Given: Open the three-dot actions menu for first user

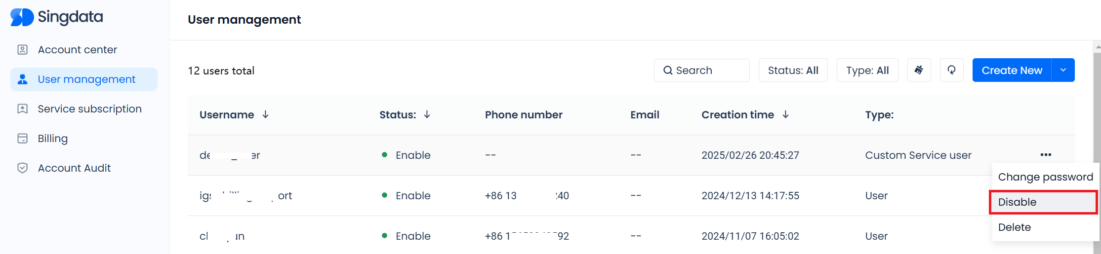Looking at the screenshot, I should click(x=1046, y=155).
